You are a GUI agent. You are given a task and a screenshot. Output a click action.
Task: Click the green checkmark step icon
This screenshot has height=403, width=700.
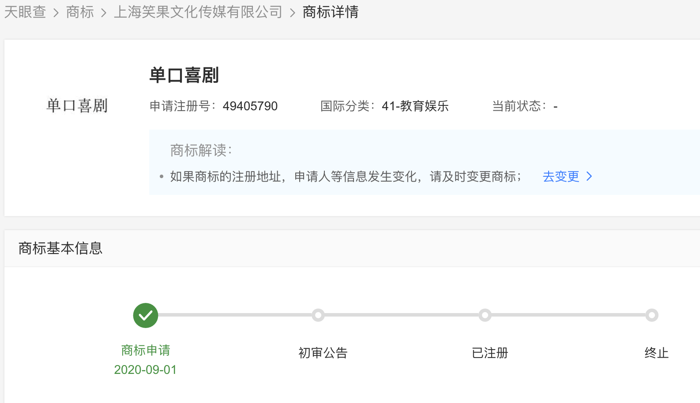[x=146, y=315]
